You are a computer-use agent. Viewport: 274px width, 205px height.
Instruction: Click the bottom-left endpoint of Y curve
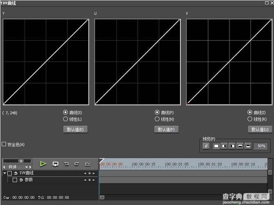[x=4, y=104]
